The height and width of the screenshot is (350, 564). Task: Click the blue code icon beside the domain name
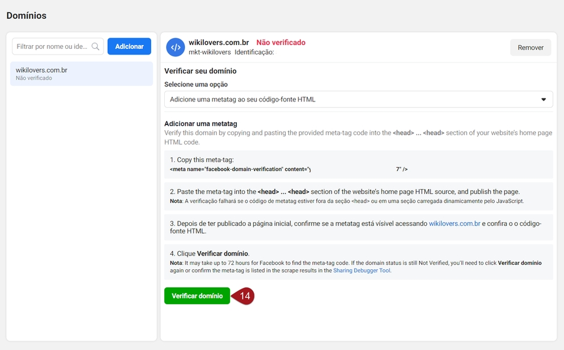[x=175, y=48]
